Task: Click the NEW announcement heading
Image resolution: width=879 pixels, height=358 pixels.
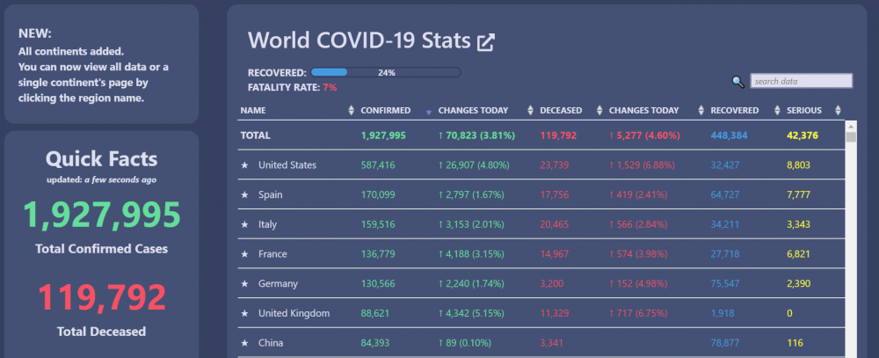Action: 35,33
